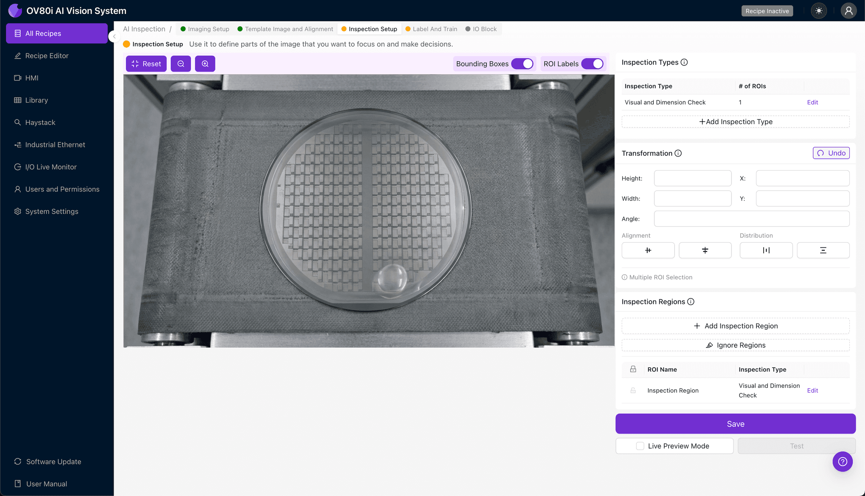Open the user profile avatar icon

[x=849, y=11]
